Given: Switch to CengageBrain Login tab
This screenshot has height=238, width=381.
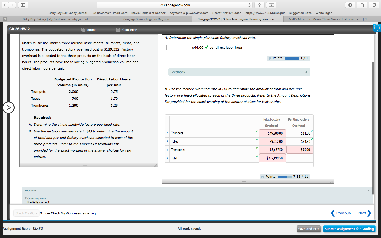Looking at the screenshot, I should 146,19.
